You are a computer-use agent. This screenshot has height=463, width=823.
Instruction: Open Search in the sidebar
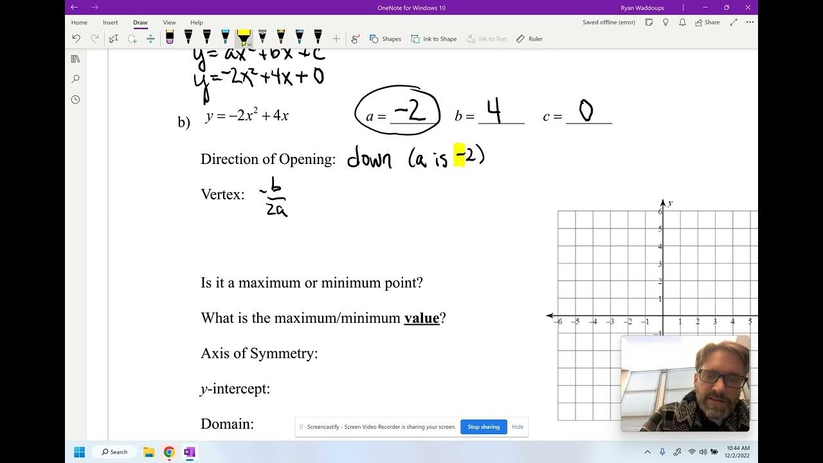75,79
